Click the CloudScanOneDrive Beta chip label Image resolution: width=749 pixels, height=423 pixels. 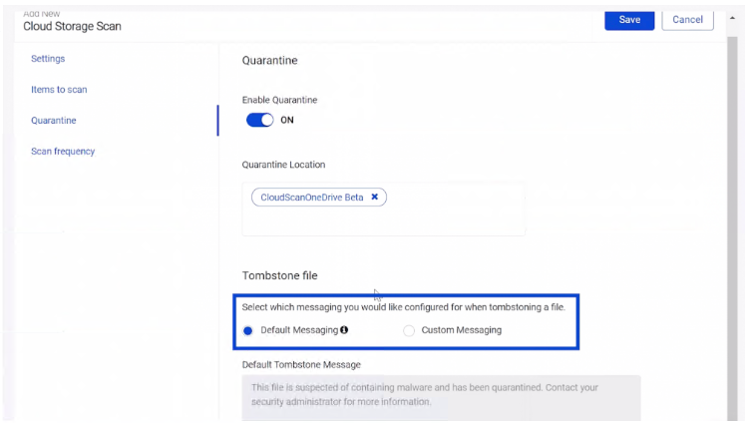tap(310, 198)
